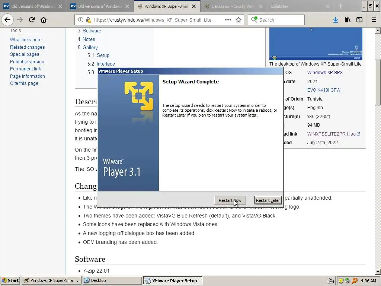Image resolution: width=381 pixels, height=286 pixels.
Task: Click the July 27th, 2022 date value
Action: [x=323, y=143]
